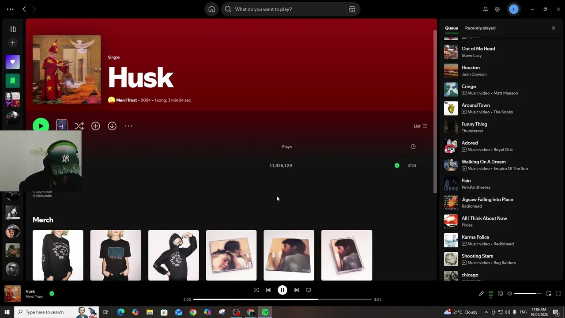Open first merch item black sweatshirt
The width and height of the screenshot is (565, 318).
58,255
